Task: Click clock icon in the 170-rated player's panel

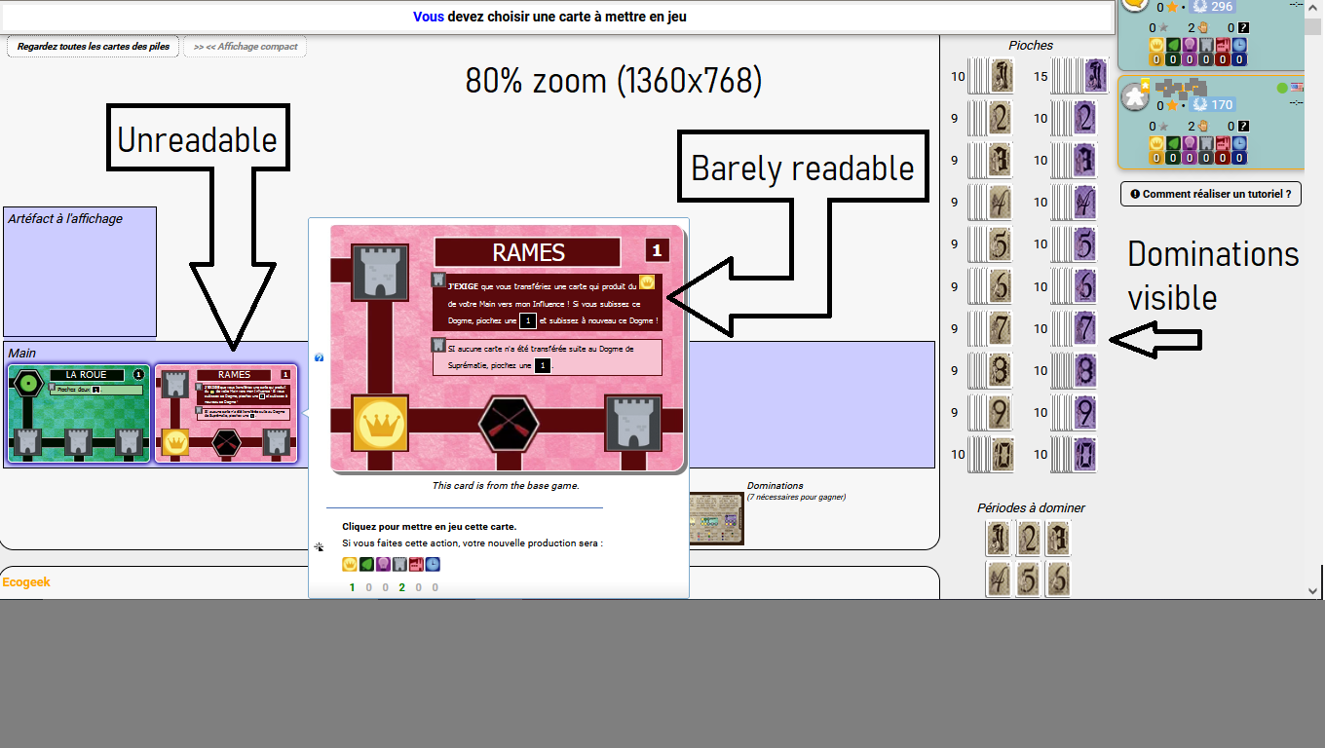Action: click(x=1238, y=143)
